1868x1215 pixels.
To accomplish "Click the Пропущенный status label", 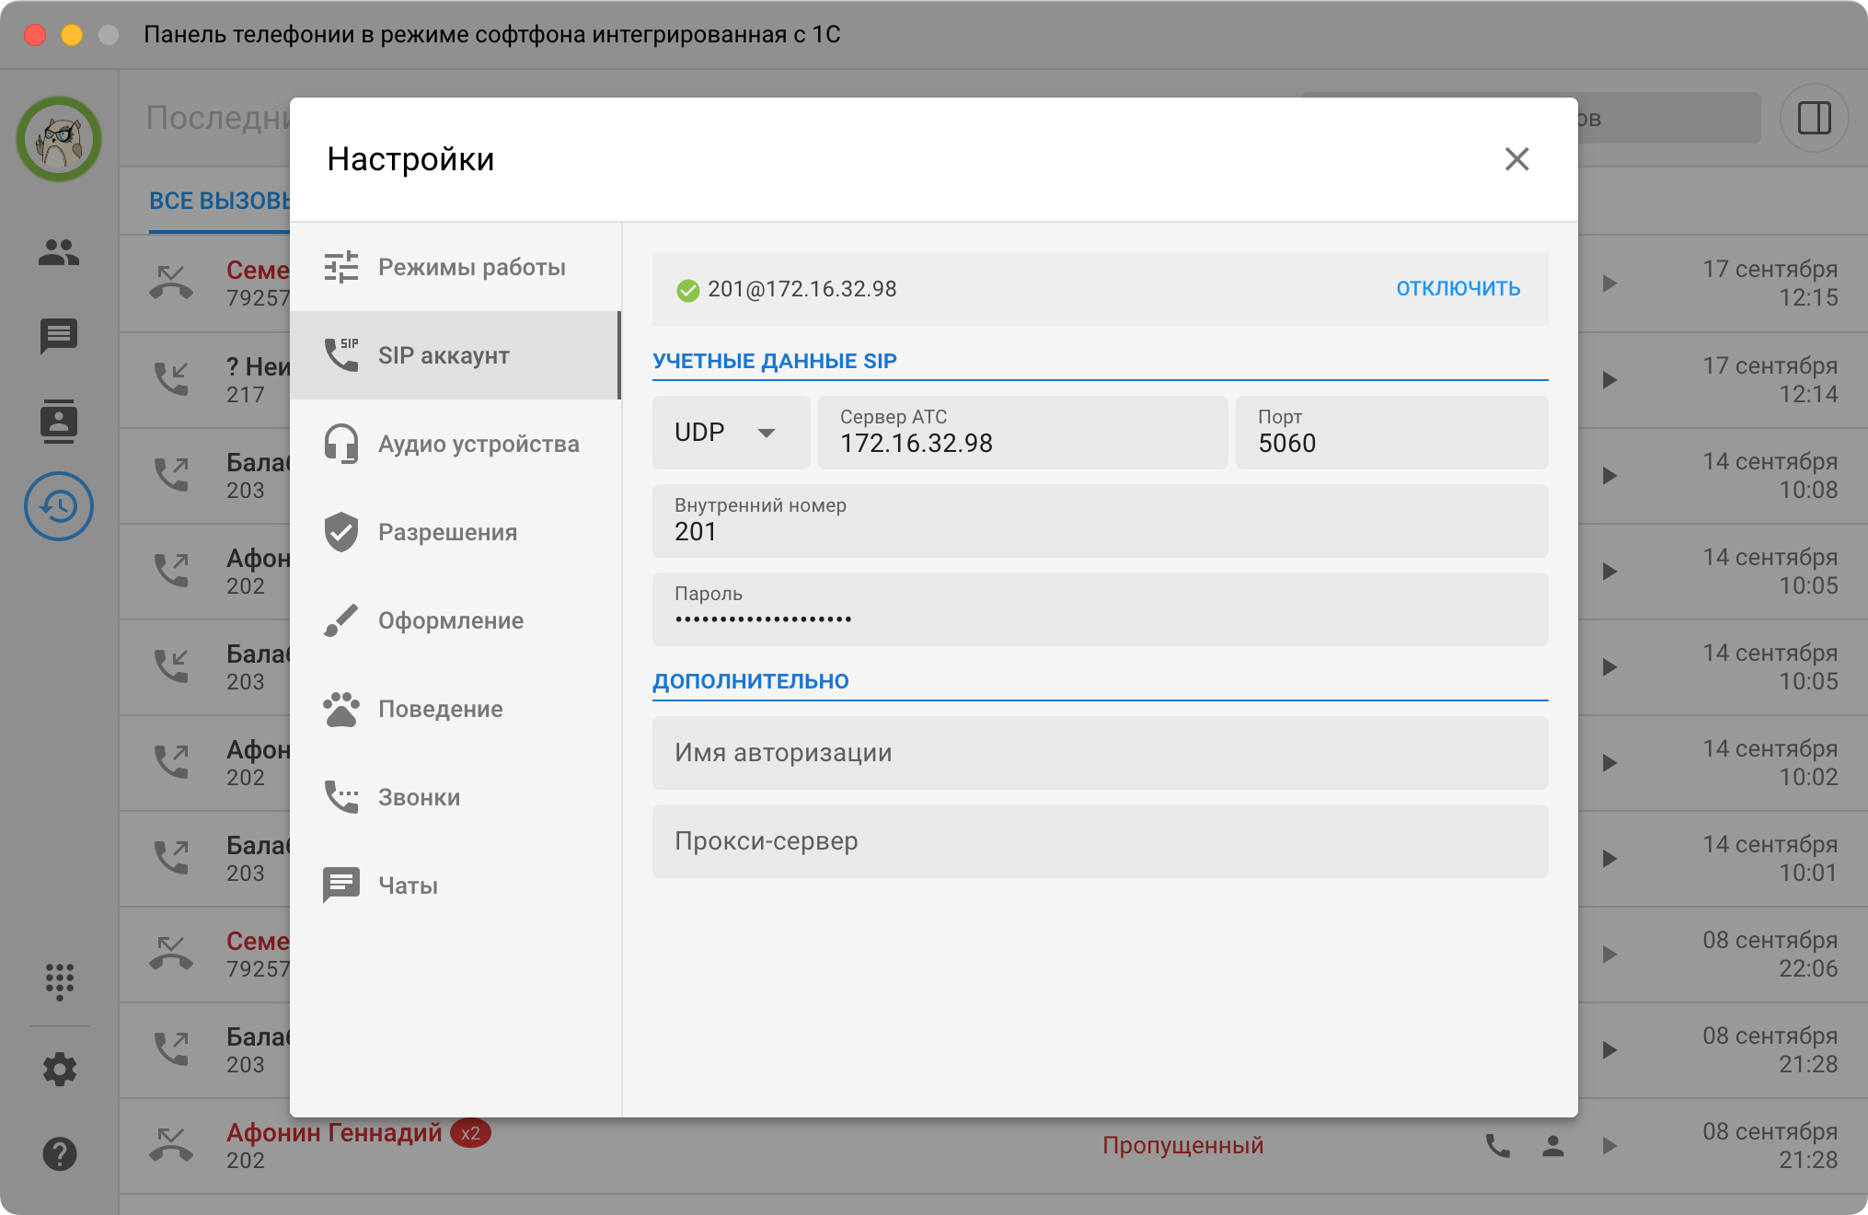I will click(1182, 1145).
